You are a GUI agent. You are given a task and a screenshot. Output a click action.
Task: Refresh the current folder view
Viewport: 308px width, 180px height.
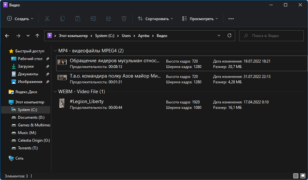click(229, 35)
